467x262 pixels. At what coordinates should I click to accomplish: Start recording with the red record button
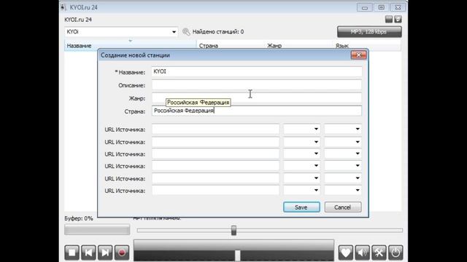tap(122, 253)
